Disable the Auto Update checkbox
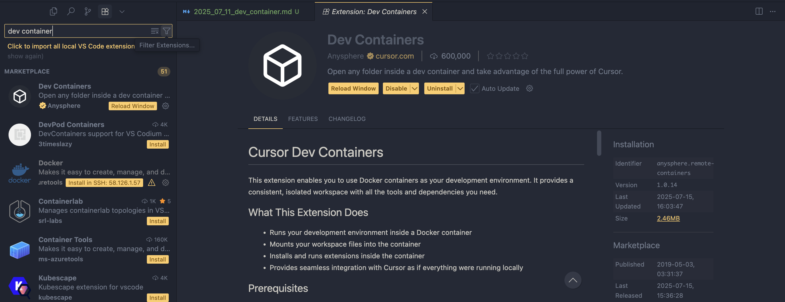 click(x=474, y=88)
